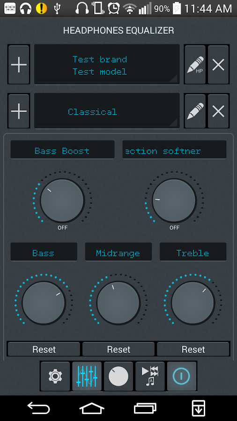237x421 pixels.
Task: Tap the OFF label under Bass Boost knob
Action: (62, 228)
